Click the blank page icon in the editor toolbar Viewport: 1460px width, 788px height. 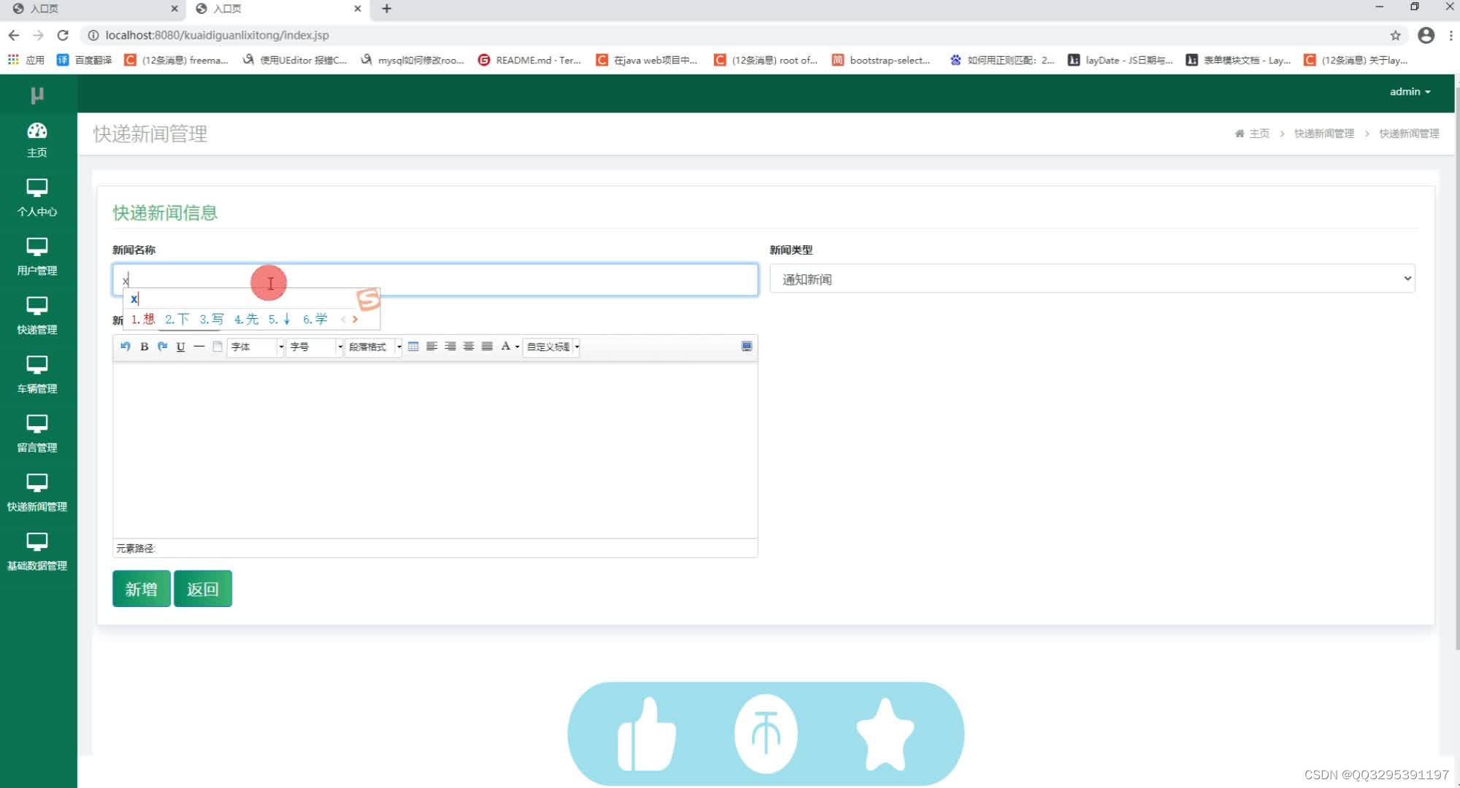[x=218, y=347]
